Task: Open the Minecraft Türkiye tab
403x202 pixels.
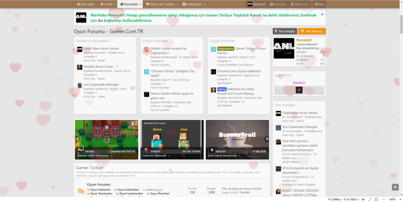Action: coord(160,4)
